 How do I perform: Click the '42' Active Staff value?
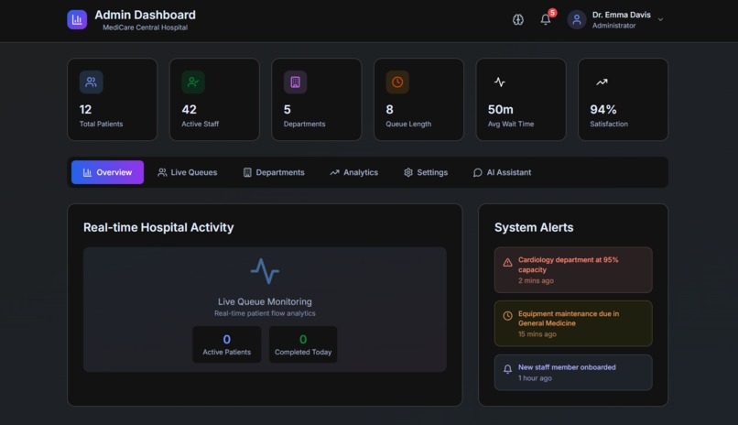pos(189,110)
